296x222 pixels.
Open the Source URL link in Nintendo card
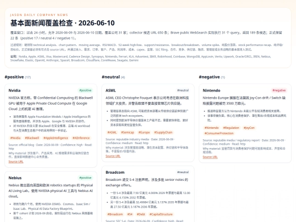point(210,157)
